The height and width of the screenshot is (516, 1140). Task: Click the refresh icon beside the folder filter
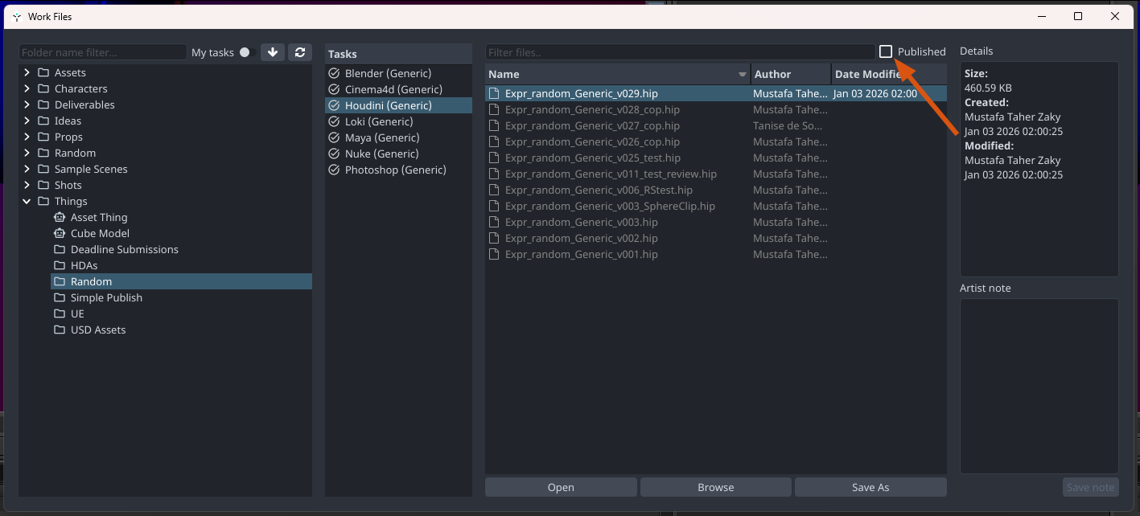click(x=300, y=52)
